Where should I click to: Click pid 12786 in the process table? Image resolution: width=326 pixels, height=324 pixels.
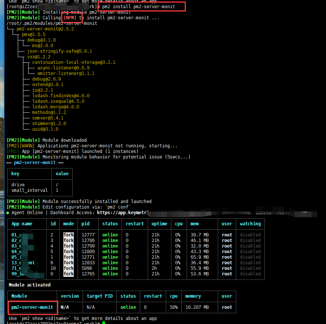[x=88, y=240]
